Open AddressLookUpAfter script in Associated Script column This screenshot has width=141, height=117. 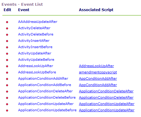click(96, 66)
